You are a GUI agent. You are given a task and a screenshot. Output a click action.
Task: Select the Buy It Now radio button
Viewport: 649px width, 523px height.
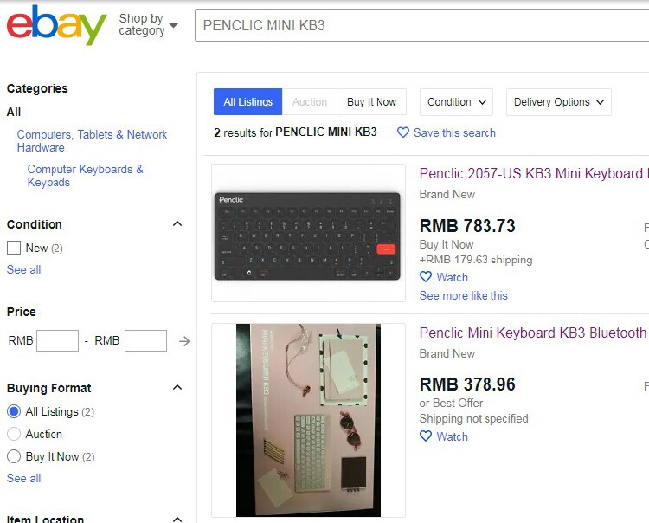(x=14, y=456)
